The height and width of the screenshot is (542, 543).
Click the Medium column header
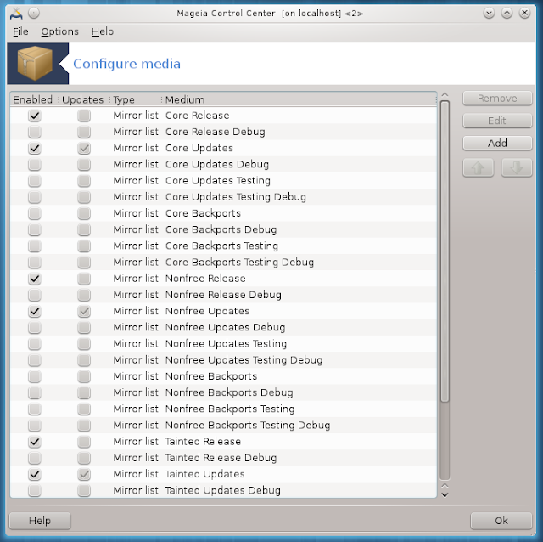tap(299, 99)
